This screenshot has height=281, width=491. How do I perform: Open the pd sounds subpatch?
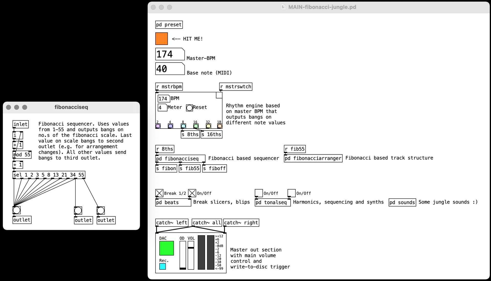[402, 202]
